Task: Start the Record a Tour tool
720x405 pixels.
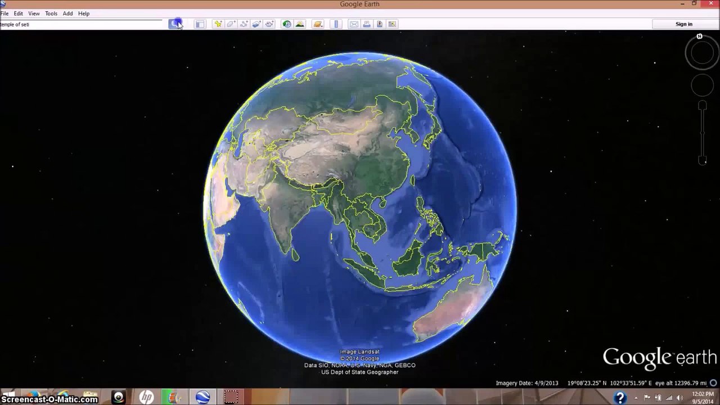Action: 269,24
